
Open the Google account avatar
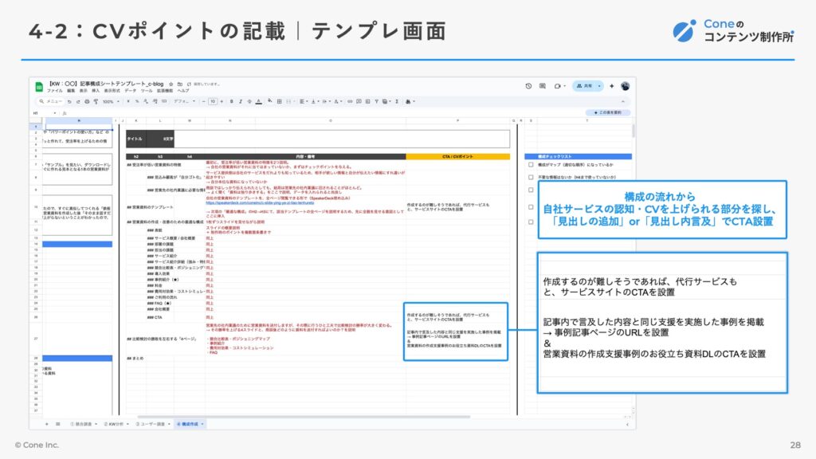(625, 86)
